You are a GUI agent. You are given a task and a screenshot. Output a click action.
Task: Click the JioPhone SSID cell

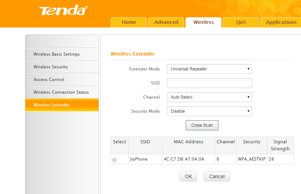tap(145, 159)
